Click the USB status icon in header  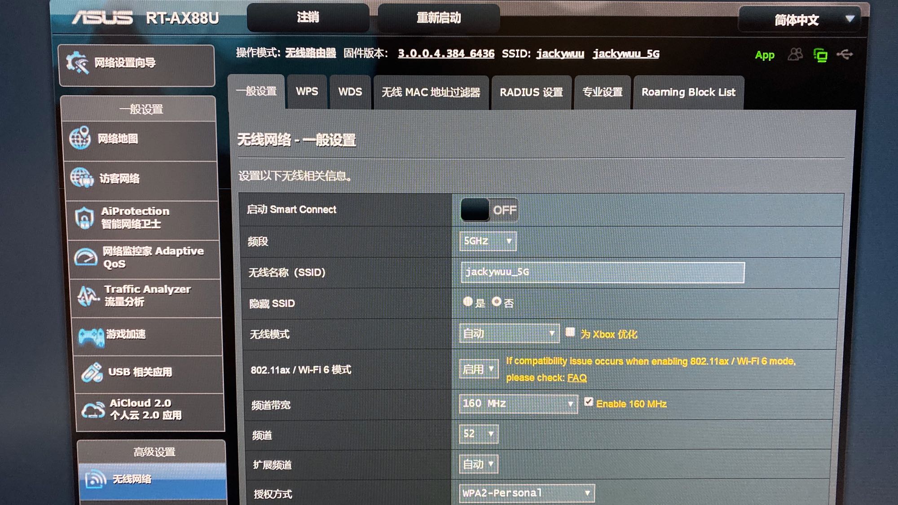click(845, 55)
